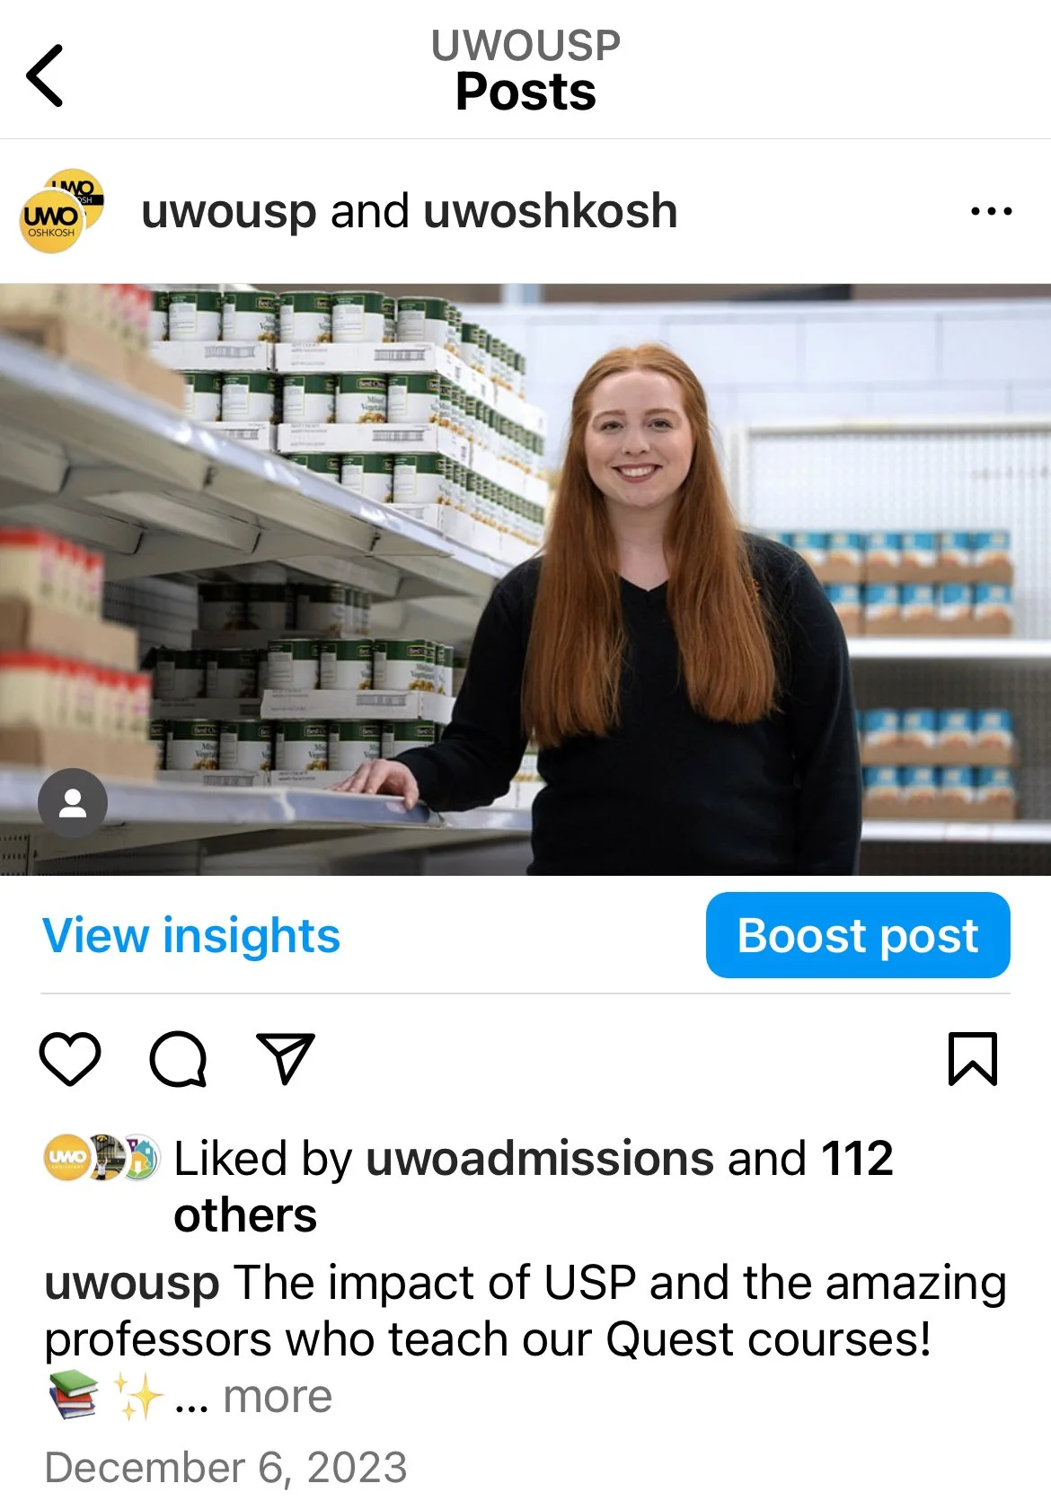Open uwoadmissions profile from likes
The image size is (1051, 1510).
pos(540,1159)
